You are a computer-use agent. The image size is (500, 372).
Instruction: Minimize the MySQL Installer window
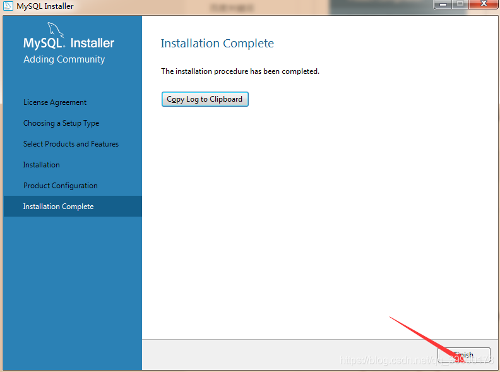443,4
